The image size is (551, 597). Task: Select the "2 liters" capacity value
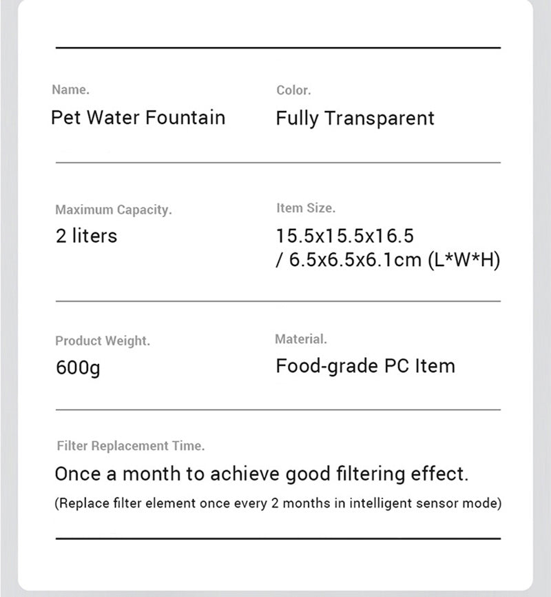click(86, 236)
